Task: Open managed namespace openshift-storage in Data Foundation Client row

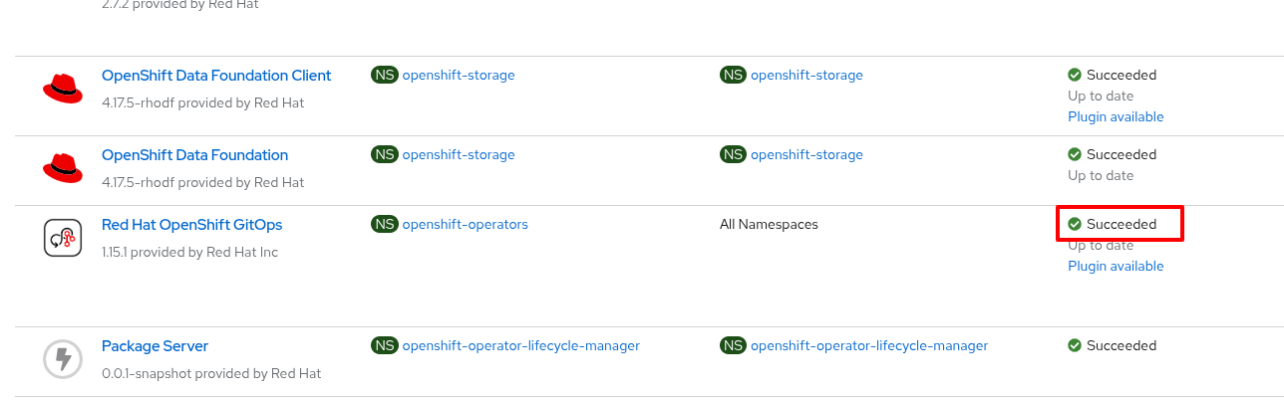Action: coord(806,75)
